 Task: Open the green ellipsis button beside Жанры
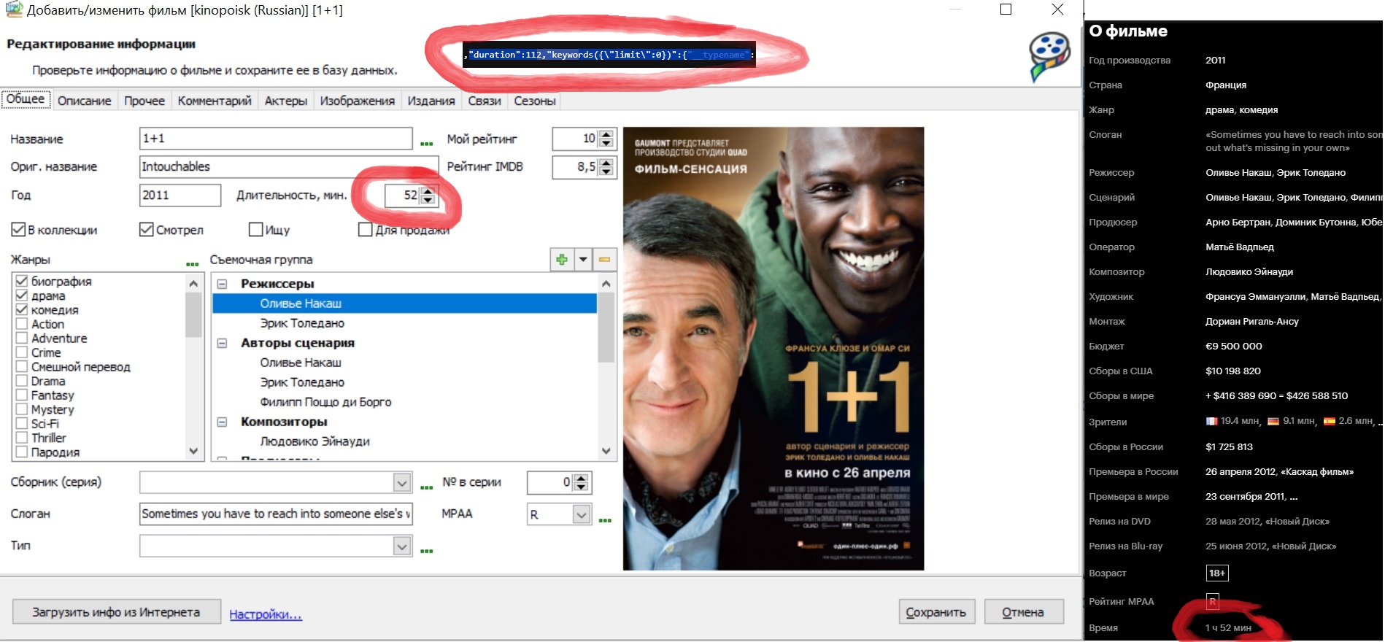(193, 263)
